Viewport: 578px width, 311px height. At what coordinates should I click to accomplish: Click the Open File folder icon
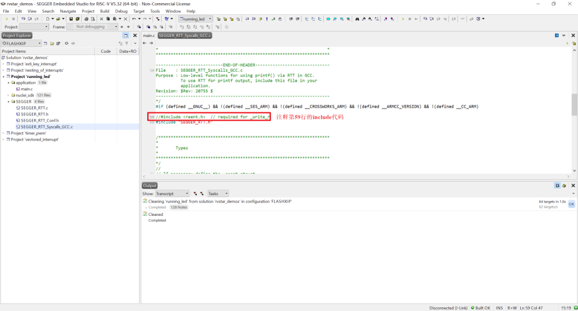(x=58, y=19)
